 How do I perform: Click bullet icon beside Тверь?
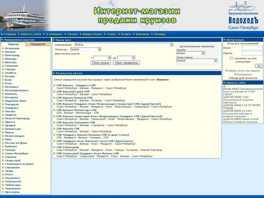(3, 171)
